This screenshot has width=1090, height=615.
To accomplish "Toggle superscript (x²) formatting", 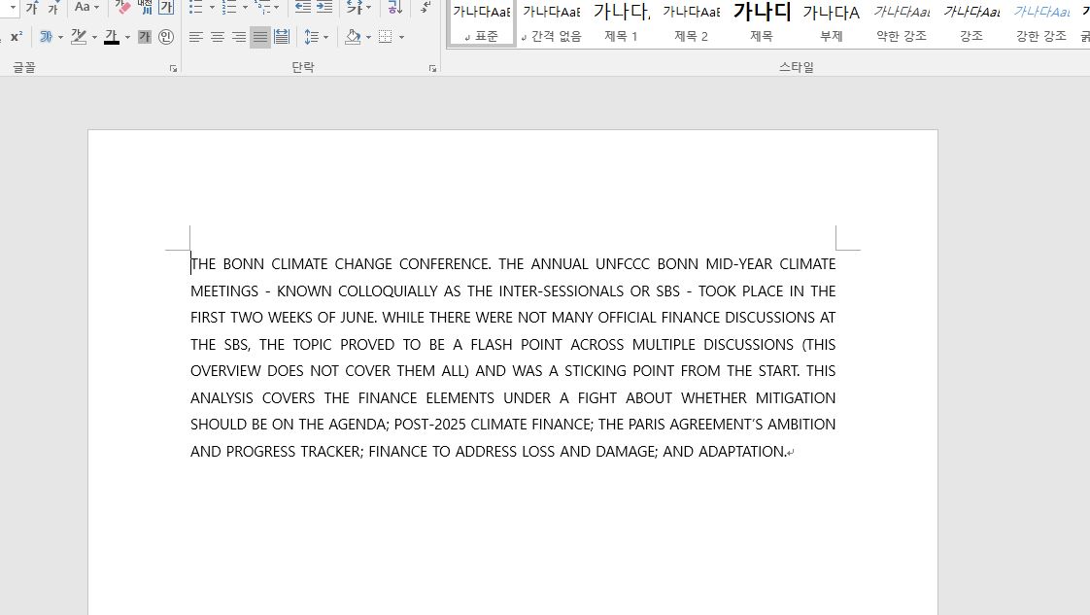I will click(16, 37).
